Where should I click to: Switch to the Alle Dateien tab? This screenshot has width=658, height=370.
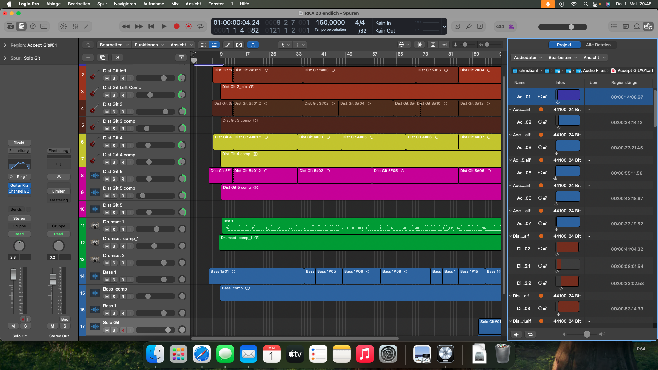598,45
